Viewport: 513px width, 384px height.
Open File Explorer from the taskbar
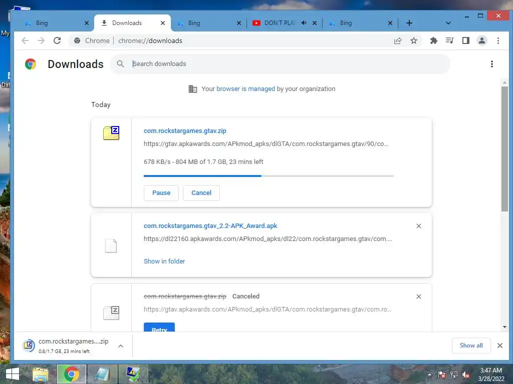(41, 374)
